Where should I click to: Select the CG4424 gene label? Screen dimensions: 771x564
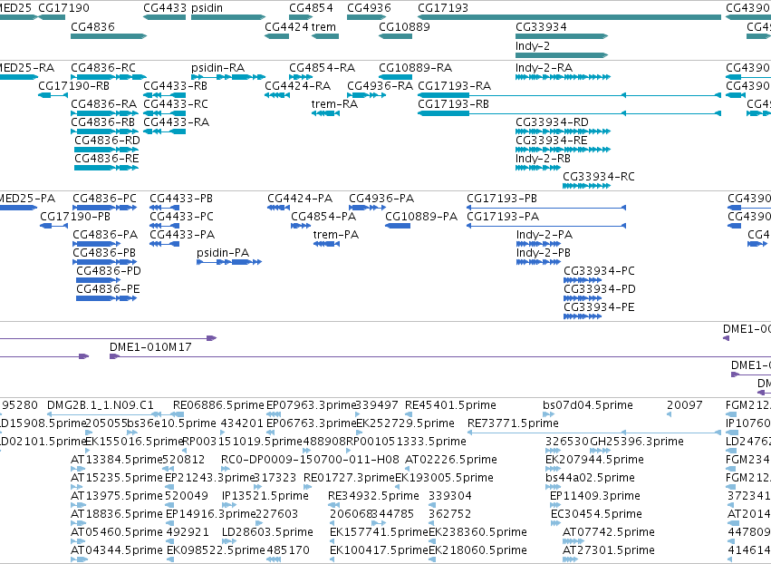(286, 26)
